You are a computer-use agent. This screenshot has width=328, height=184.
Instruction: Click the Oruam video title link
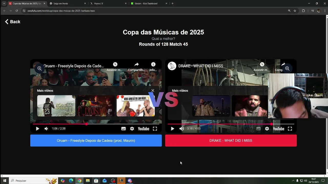74,66
